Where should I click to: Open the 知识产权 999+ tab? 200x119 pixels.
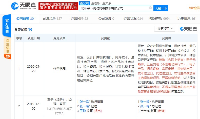[x=160, y=19]
